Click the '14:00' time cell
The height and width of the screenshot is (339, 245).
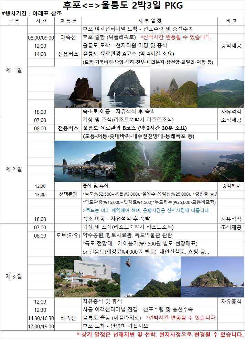point(41,54)
